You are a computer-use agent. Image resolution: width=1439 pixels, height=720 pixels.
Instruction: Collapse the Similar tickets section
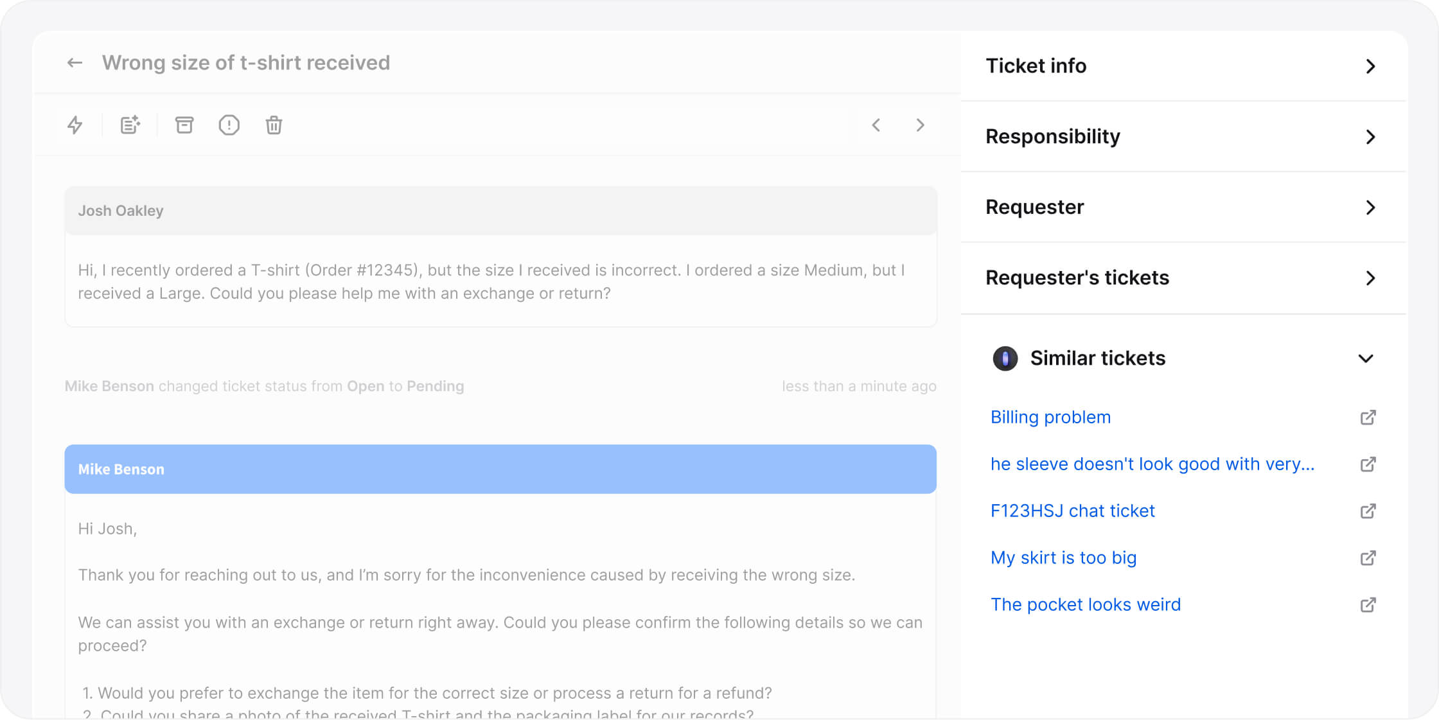[x=1366, y=358]
